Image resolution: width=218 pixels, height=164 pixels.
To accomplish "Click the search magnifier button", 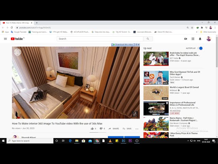I will [x=148, y=39].
